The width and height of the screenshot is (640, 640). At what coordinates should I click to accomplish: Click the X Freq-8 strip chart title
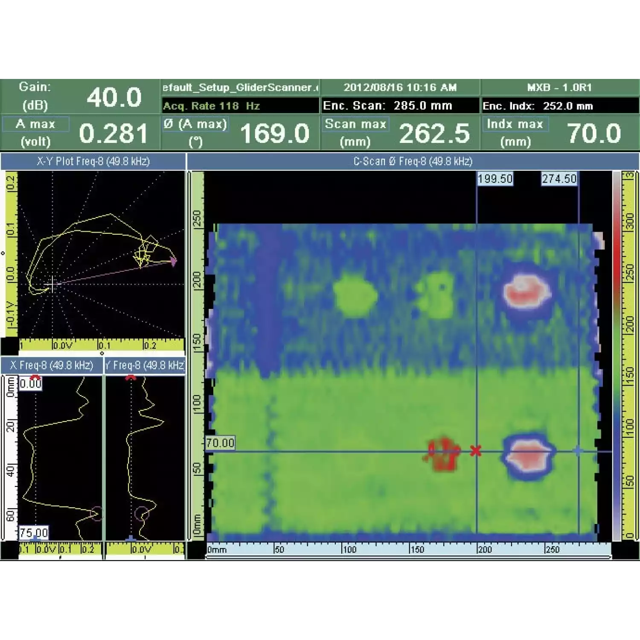(x=52, y=365)
